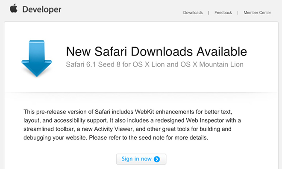282x169 pixels.
Task: Open the Feedback link
Action: [223, 12]
